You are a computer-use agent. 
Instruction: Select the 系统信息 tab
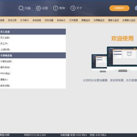[37, 20]
